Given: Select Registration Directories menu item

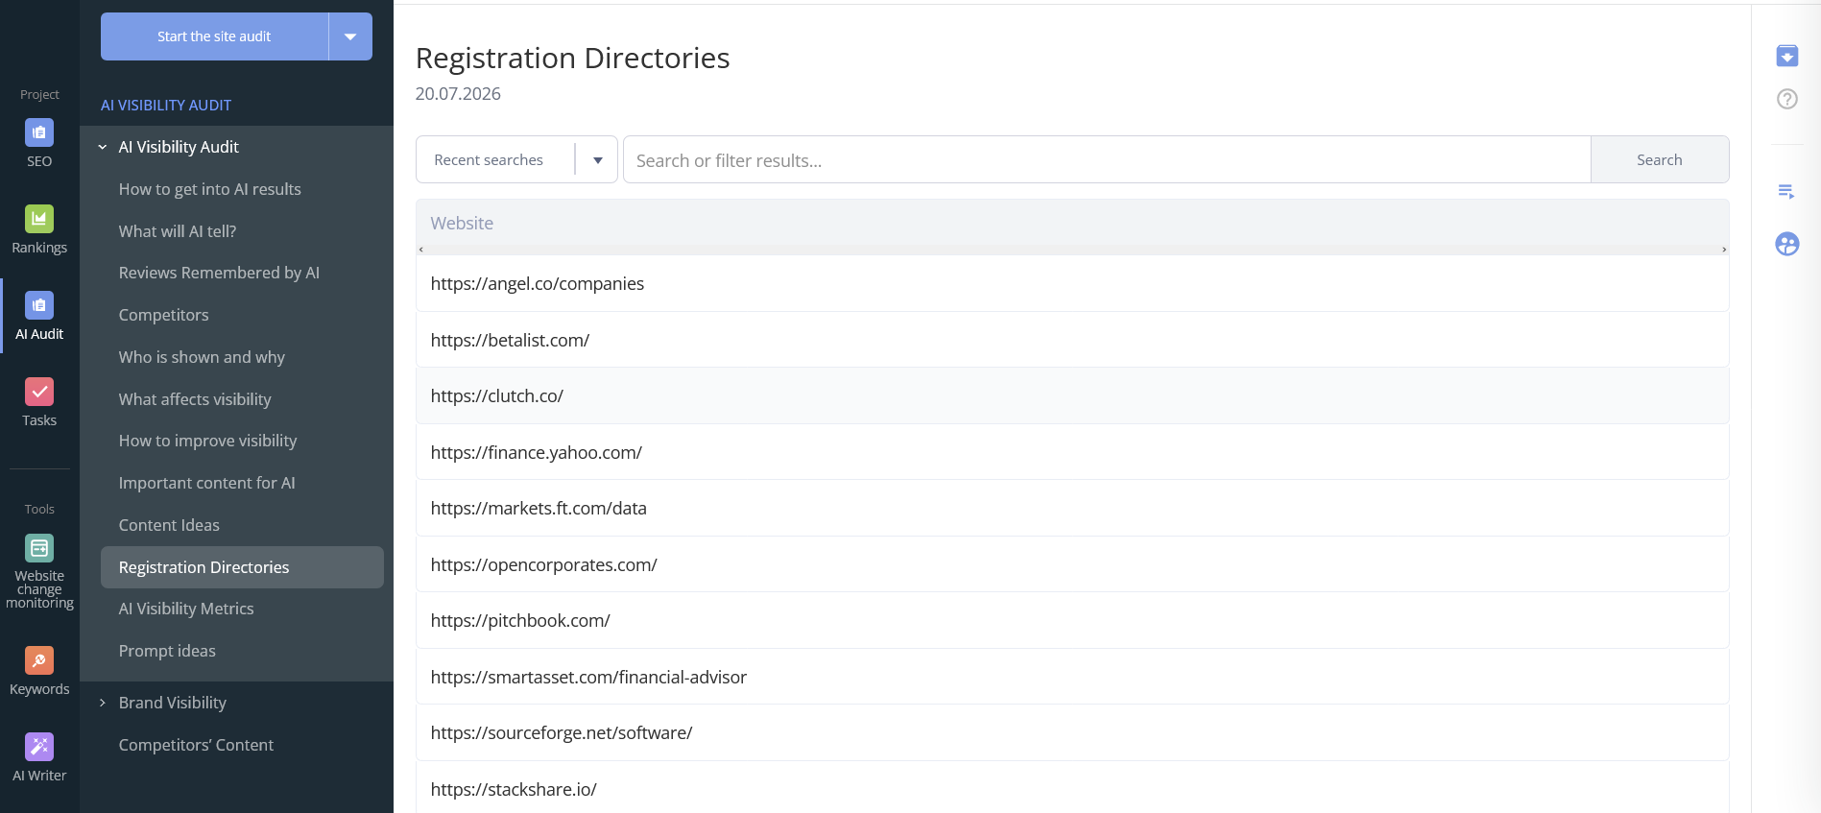Looking at the screenshot, I should [242, 567].
